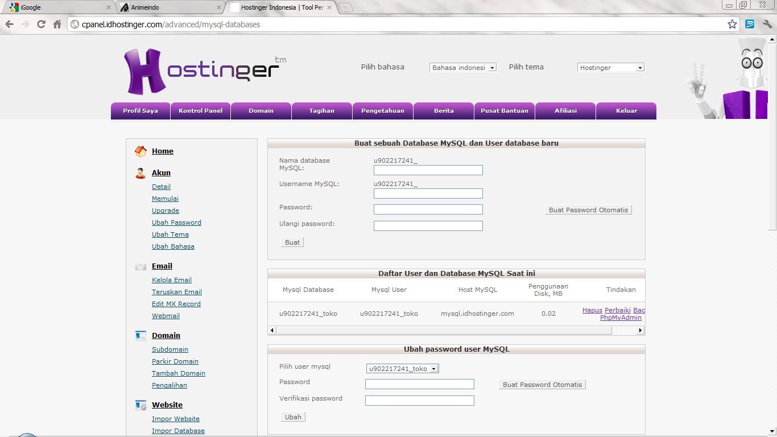Open Pengetahuan menu
Viewport: 777px width, 437px height.
[x=383, y=111]
